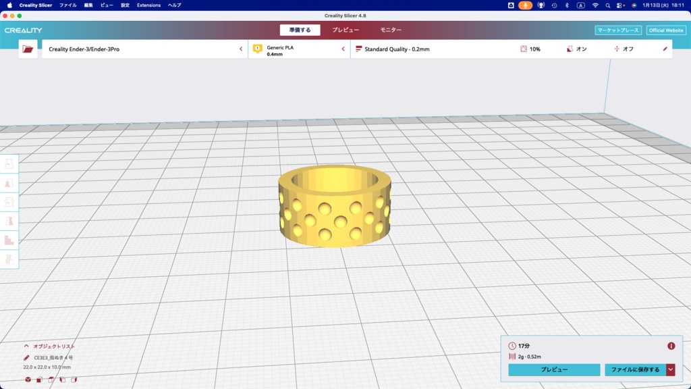Click the Generic PLA extruder badge icon
The image size is (691, 389).
point(257,49)
